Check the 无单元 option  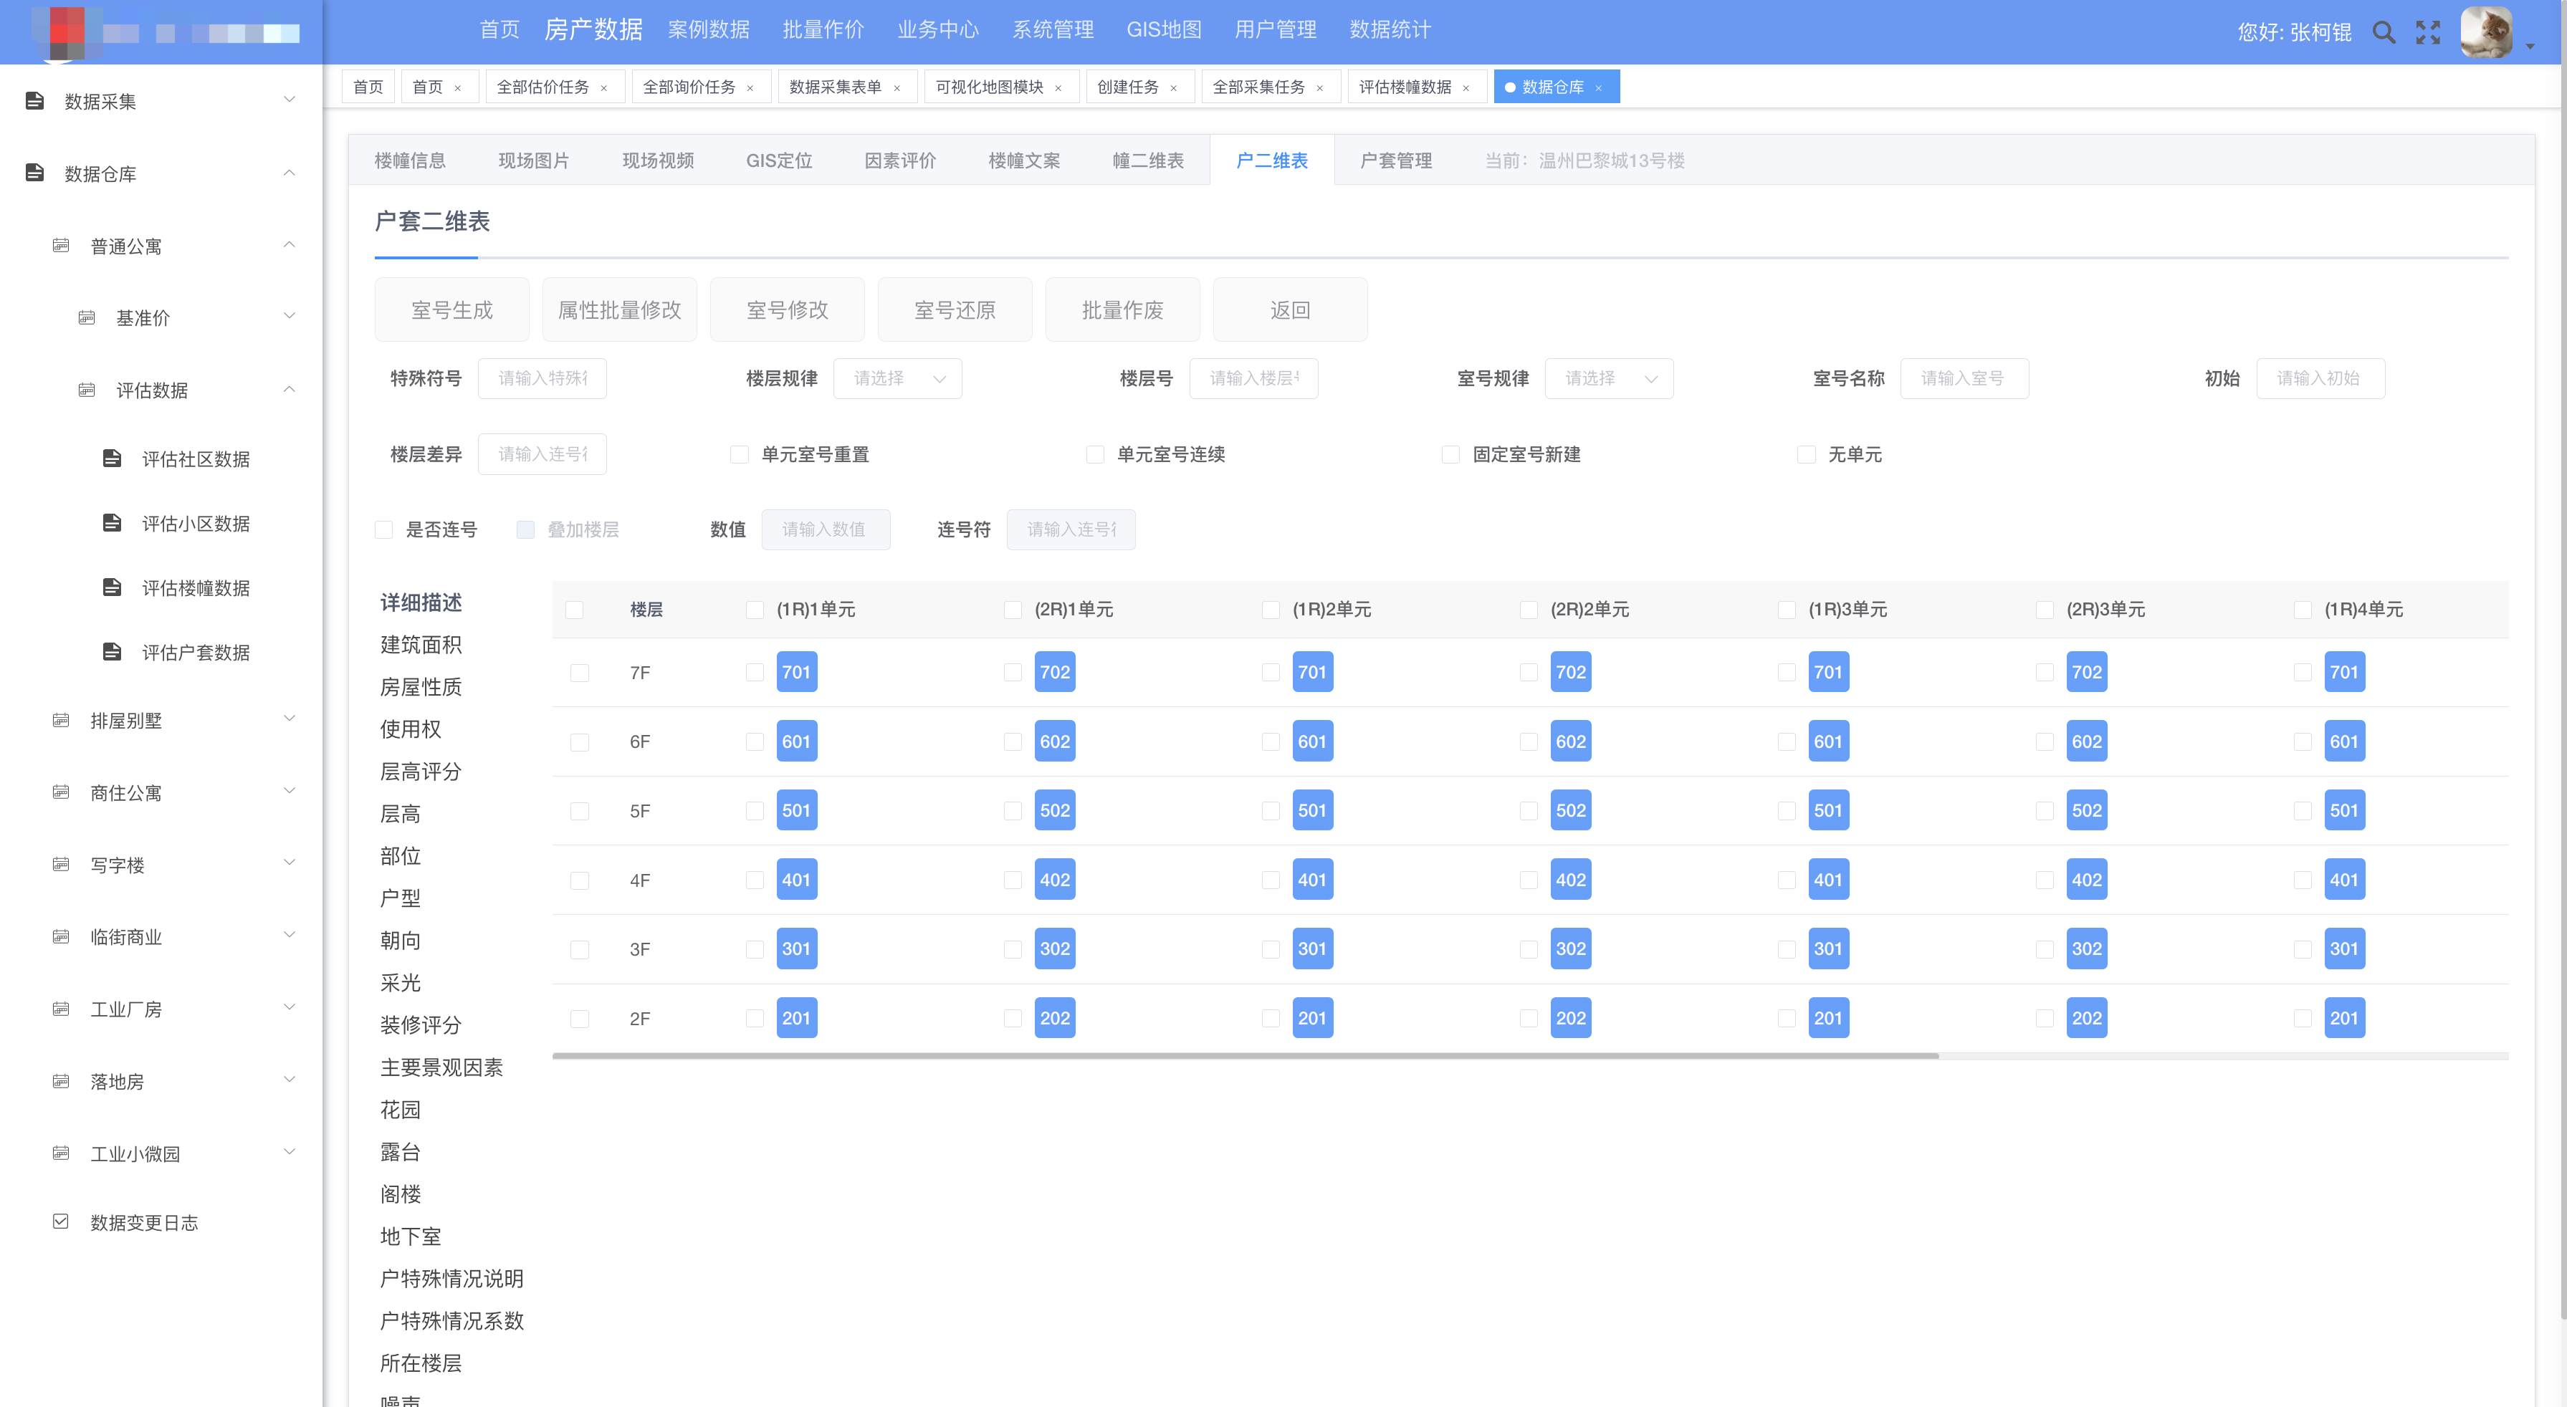(x=1807, y=454)
